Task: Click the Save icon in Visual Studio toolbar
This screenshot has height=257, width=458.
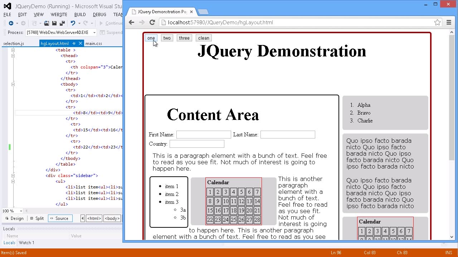Action: [54, 23]
